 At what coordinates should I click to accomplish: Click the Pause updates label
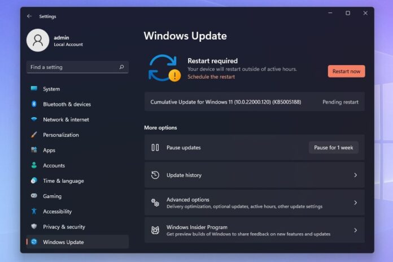click(184, 148)
